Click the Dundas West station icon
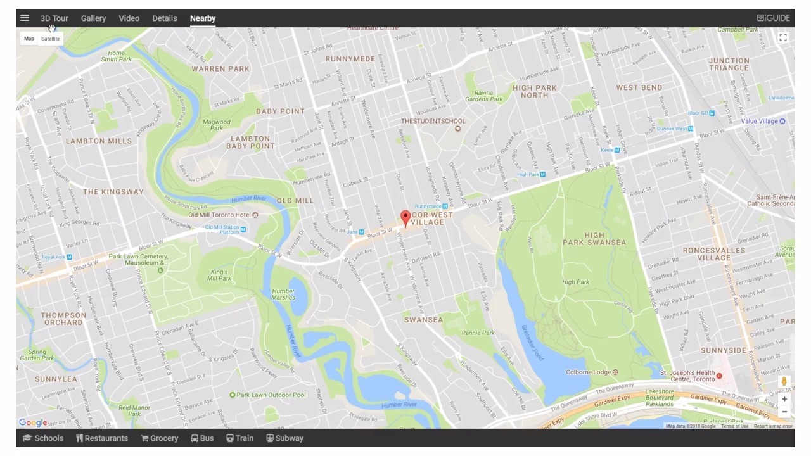This screenshot has height=456, width=811. pos(690,129)
